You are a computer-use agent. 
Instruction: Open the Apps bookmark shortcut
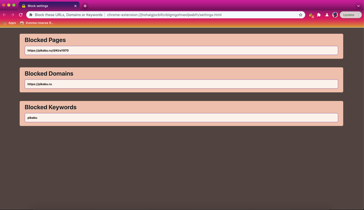click(9, 23)
